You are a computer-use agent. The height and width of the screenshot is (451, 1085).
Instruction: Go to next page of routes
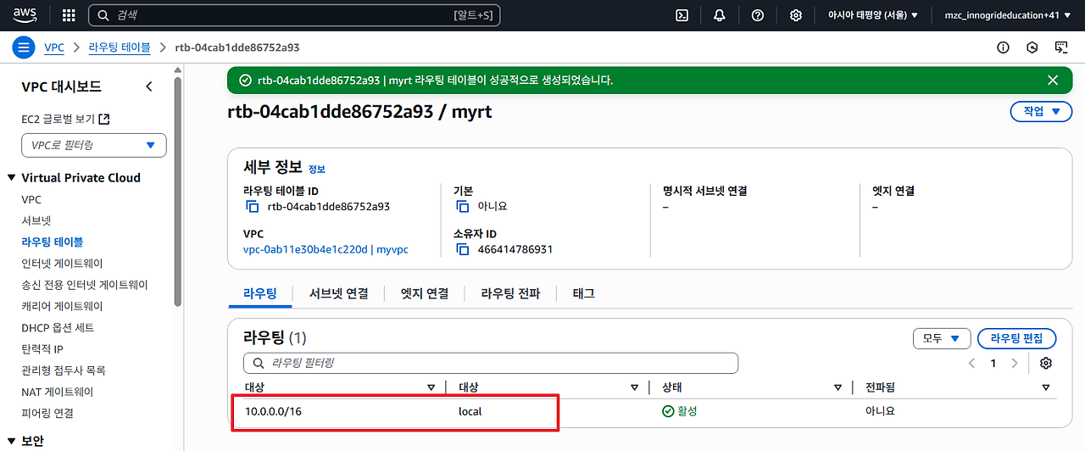pos(1015,363)
